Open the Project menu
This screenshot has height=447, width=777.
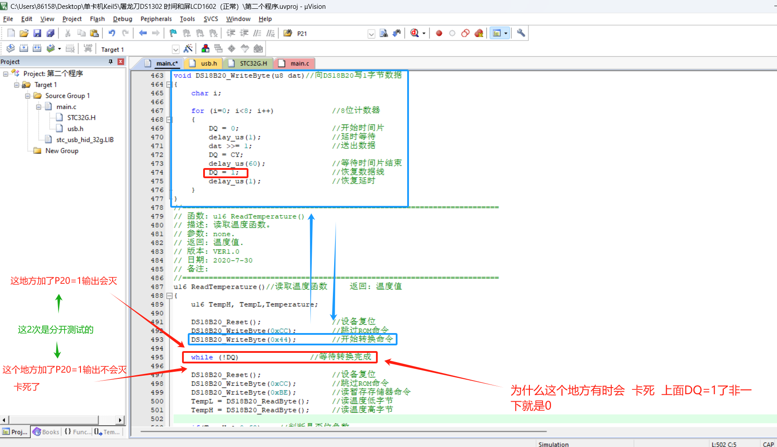click(x=72, y=19)
